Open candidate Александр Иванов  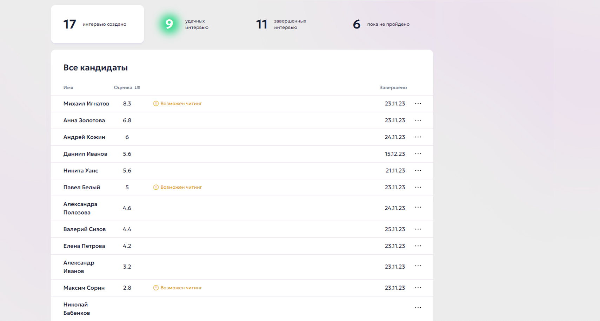pyautogui.click(x=79, y=267)
